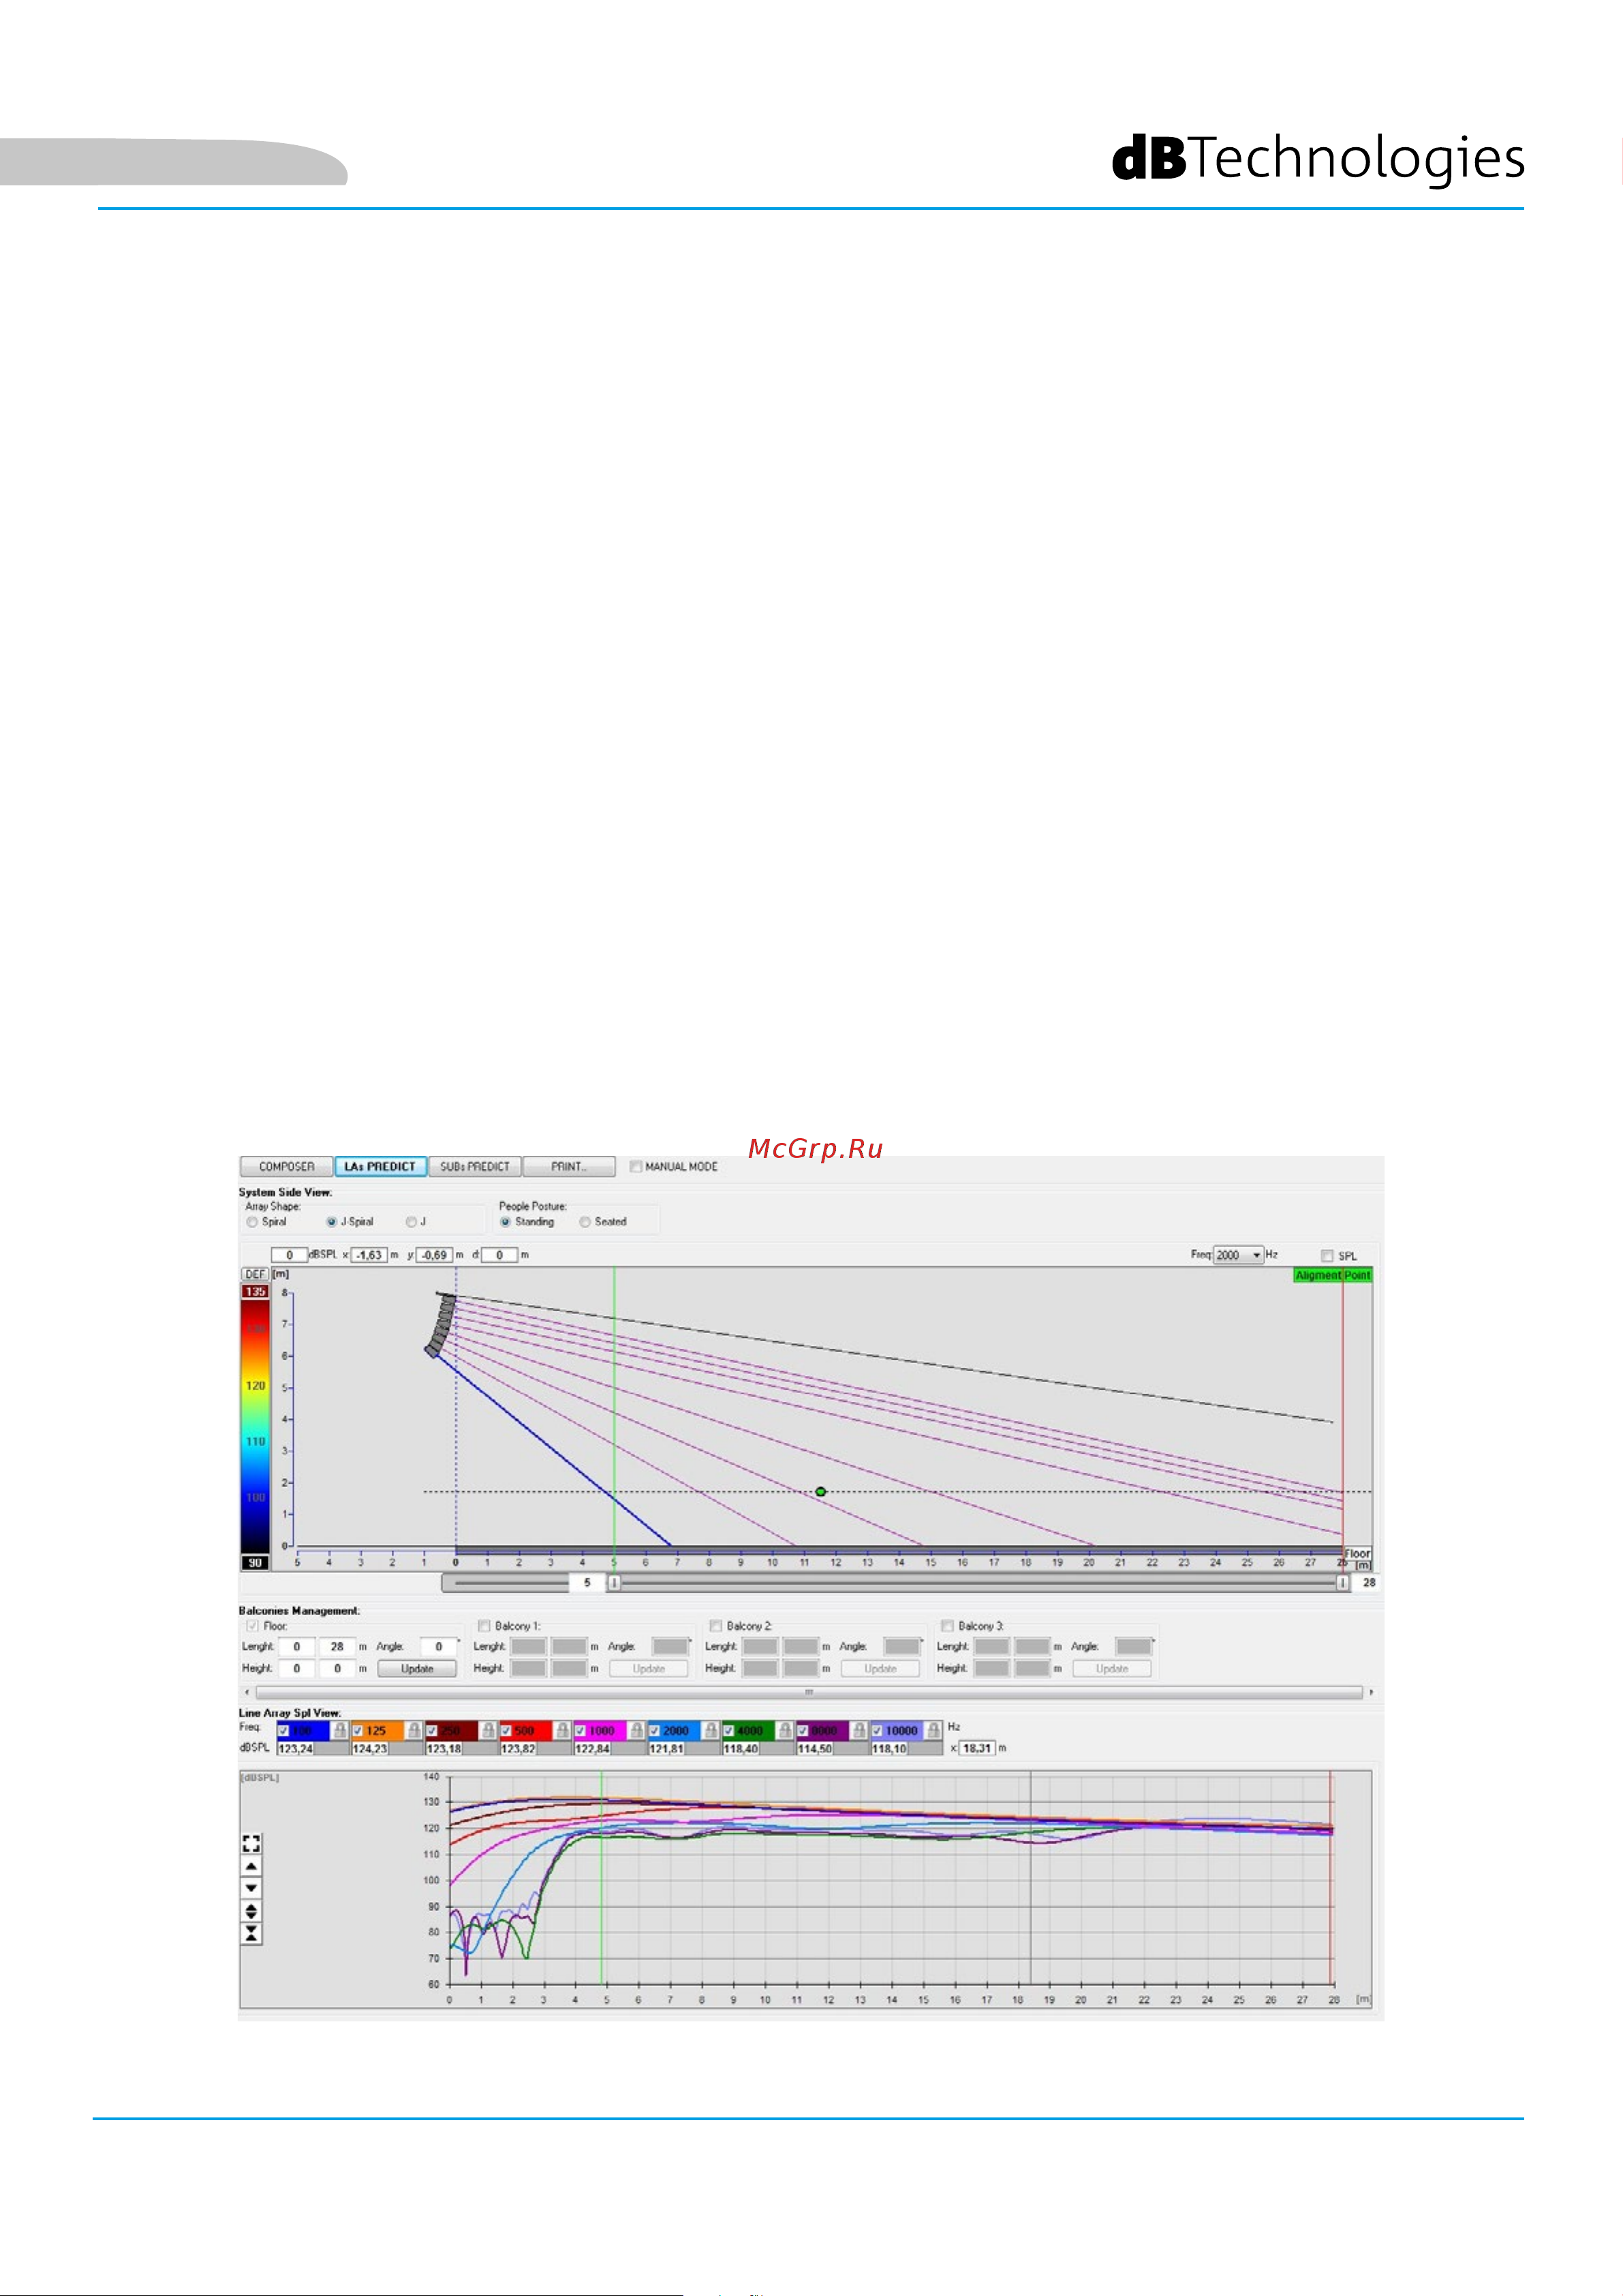Click the x position field 18,31

click(x=977, y=1749)
